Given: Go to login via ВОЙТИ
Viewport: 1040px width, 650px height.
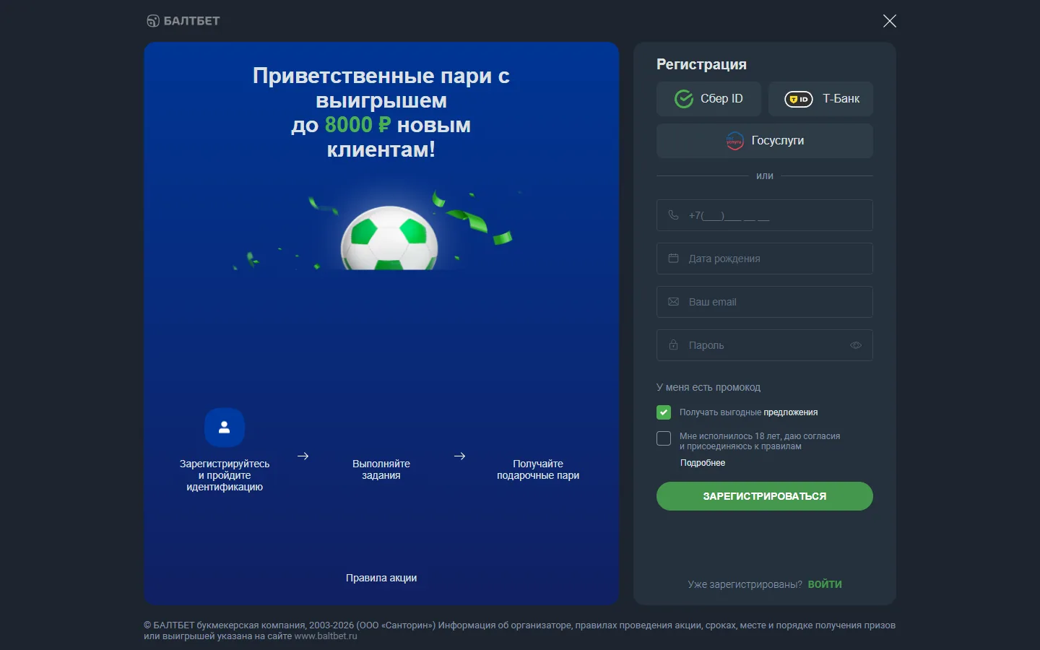Looking at the screenshot, I should tap(825, 584).
